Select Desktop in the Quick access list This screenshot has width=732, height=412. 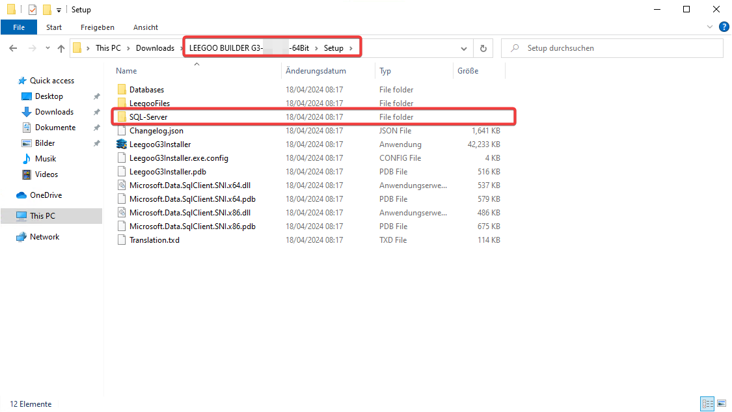point(49,96)
